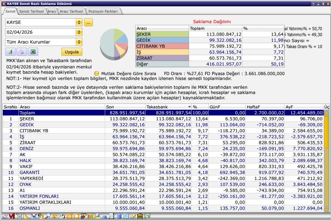Toggle 'Mutlak Değere Göre Sırala' option
The image size is (332, 221).
tap(97, 74)
